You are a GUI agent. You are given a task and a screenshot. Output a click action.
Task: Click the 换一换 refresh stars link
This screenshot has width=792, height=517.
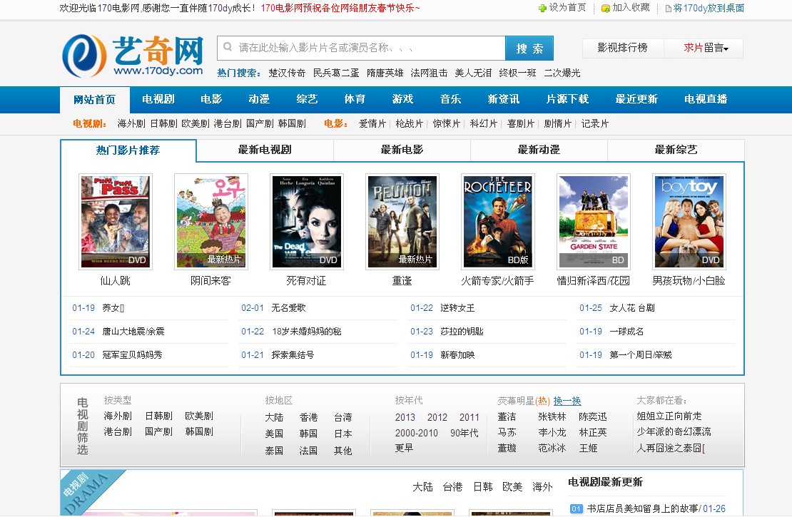pos(567,401)
